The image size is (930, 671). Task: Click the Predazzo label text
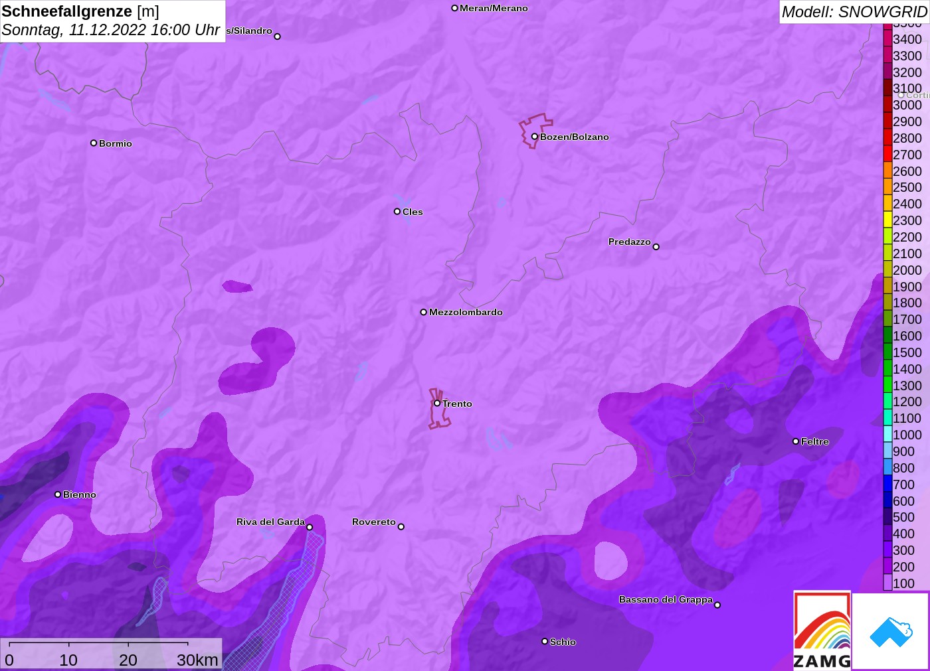point(630,242)
